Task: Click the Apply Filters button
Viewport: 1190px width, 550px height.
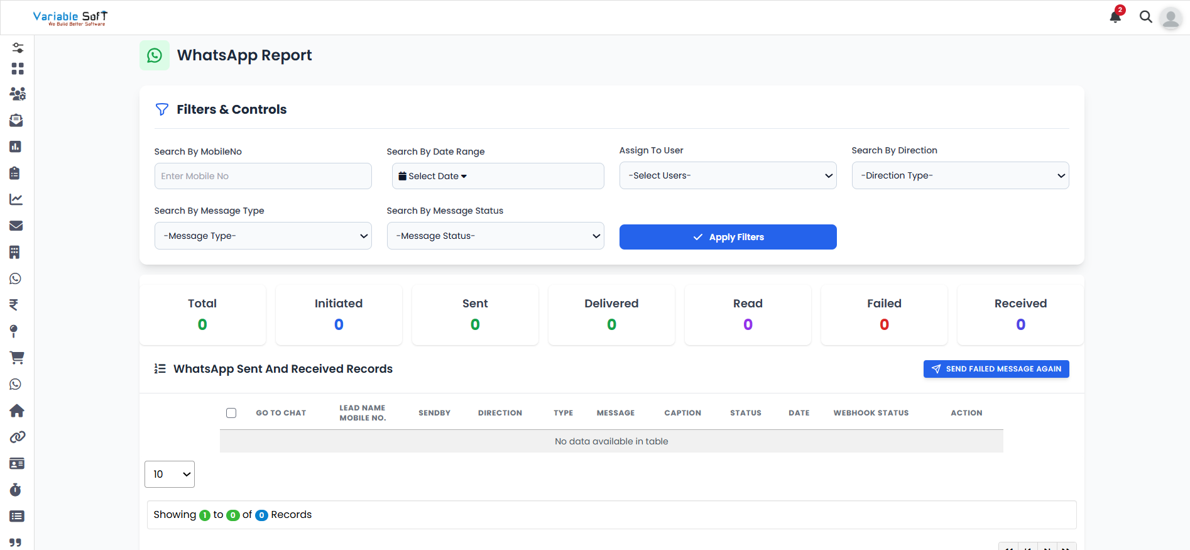Action: (x=728, y=237)
